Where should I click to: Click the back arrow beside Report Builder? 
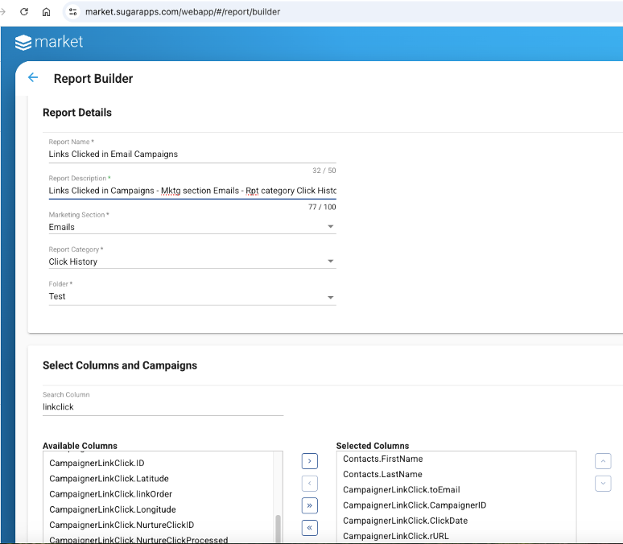(x=33, y=77)
